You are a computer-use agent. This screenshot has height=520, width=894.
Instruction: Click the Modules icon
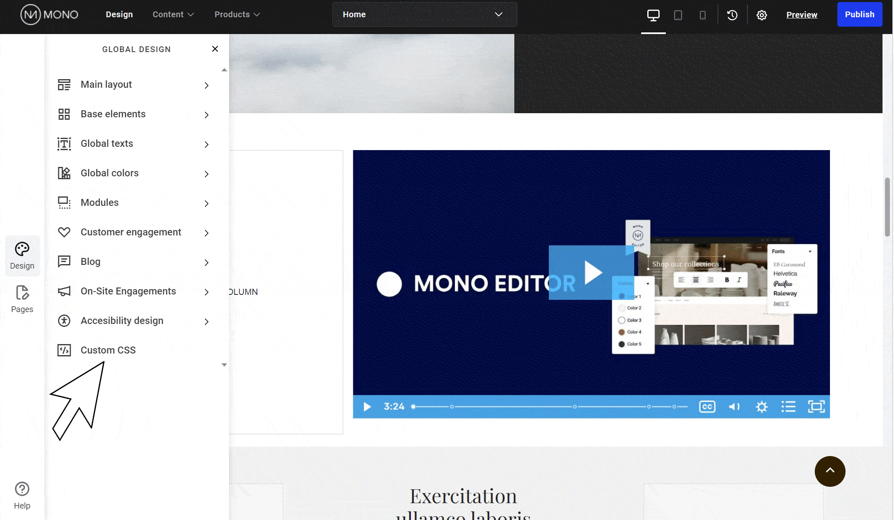coord(64,203)
